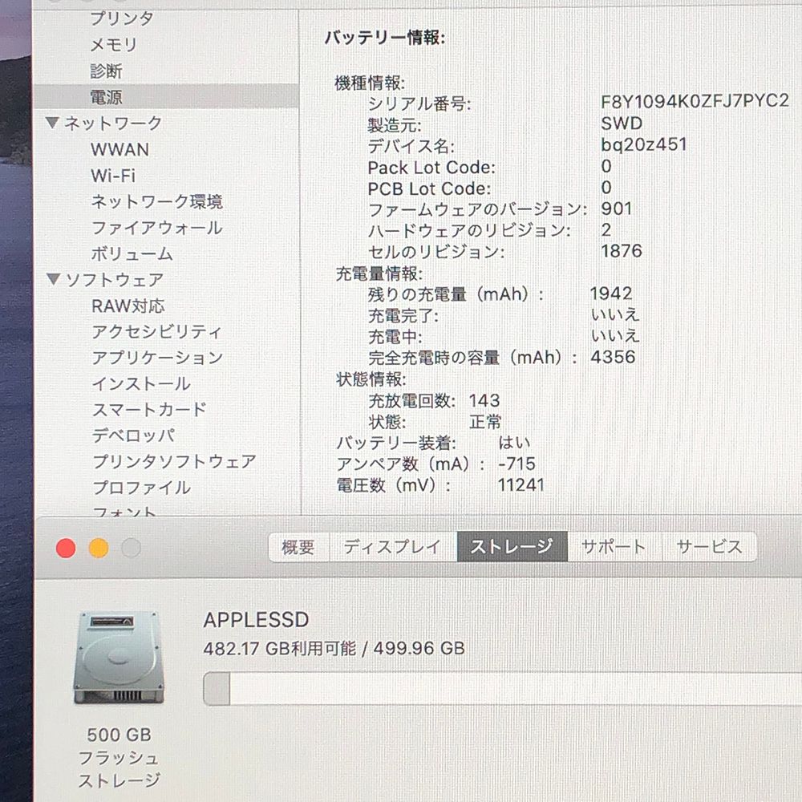Select ボリューム in the sidebar
The width and height of the screenshot is (802, 802).
coord(132,253)
